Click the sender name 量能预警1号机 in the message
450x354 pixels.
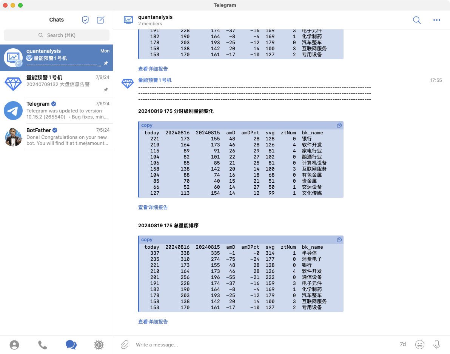155,80
